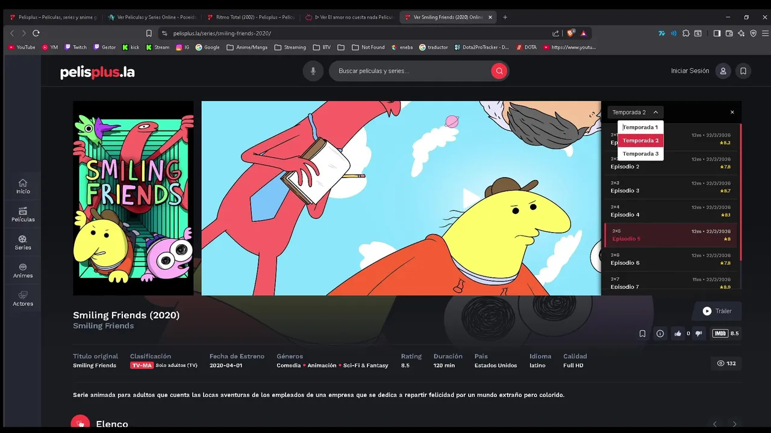The height and width of the screenshot is (433, 771).
Task: Click the share icon in address bar
Action: coord(555,33)
